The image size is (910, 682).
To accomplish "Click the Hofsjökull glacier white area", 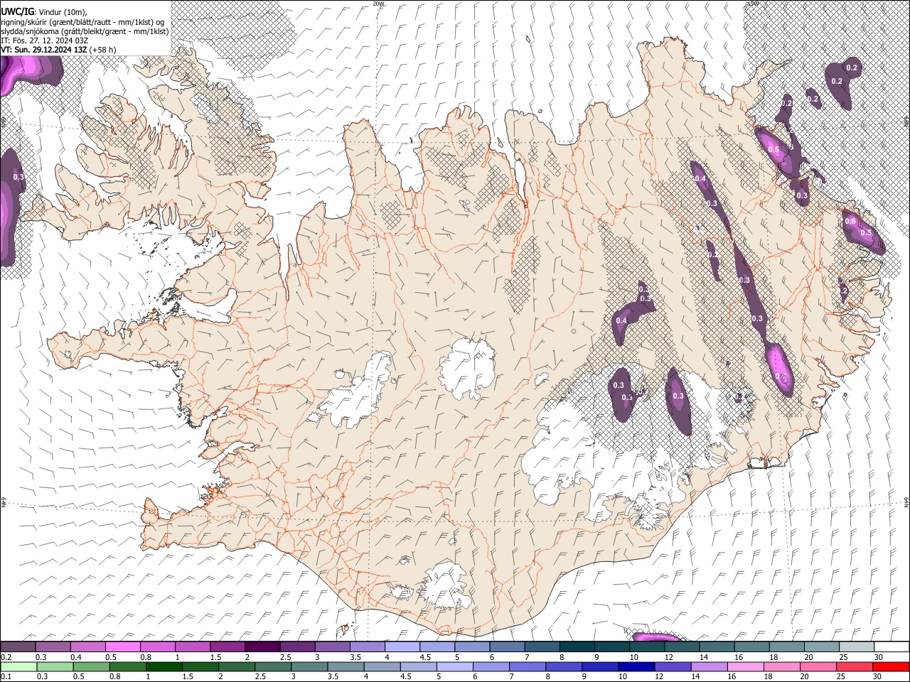I will [467, 369].
